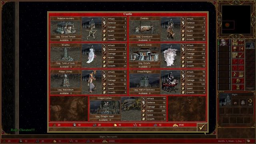
Task: Click the Cast Spell icon
Action: (241, 55)
